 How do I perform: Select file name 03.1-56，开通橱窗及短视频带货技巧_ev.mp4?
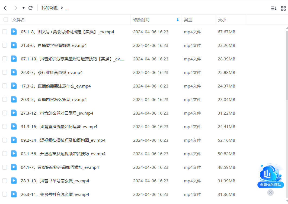(x=63, y=154)
